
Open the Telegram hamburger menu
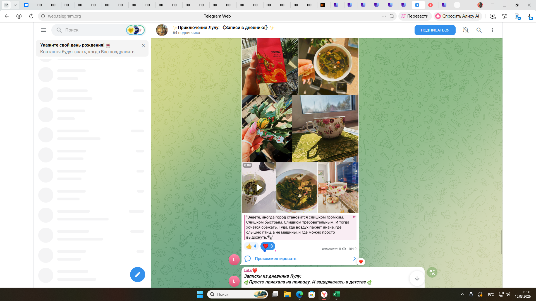[44, 30]
